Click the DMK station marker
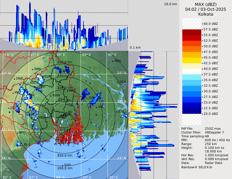The image size is (232, 179). coord(33,69)
